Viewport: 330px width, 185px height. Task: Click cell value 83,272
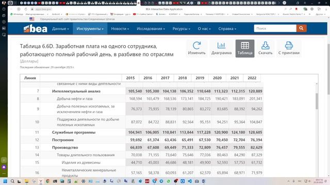pyautogui.click(x=205, y=109)
